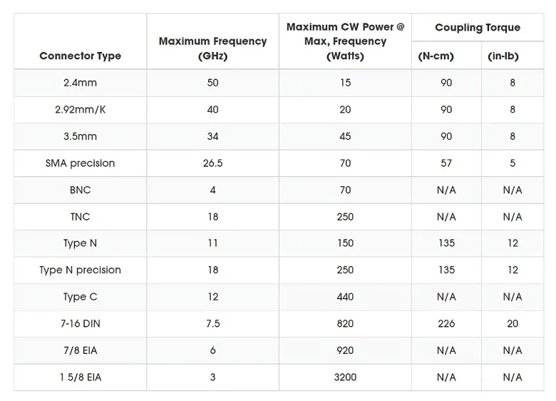
Task: Click the 1 5/8 EIA row label
Action: (x=80, y=377)
